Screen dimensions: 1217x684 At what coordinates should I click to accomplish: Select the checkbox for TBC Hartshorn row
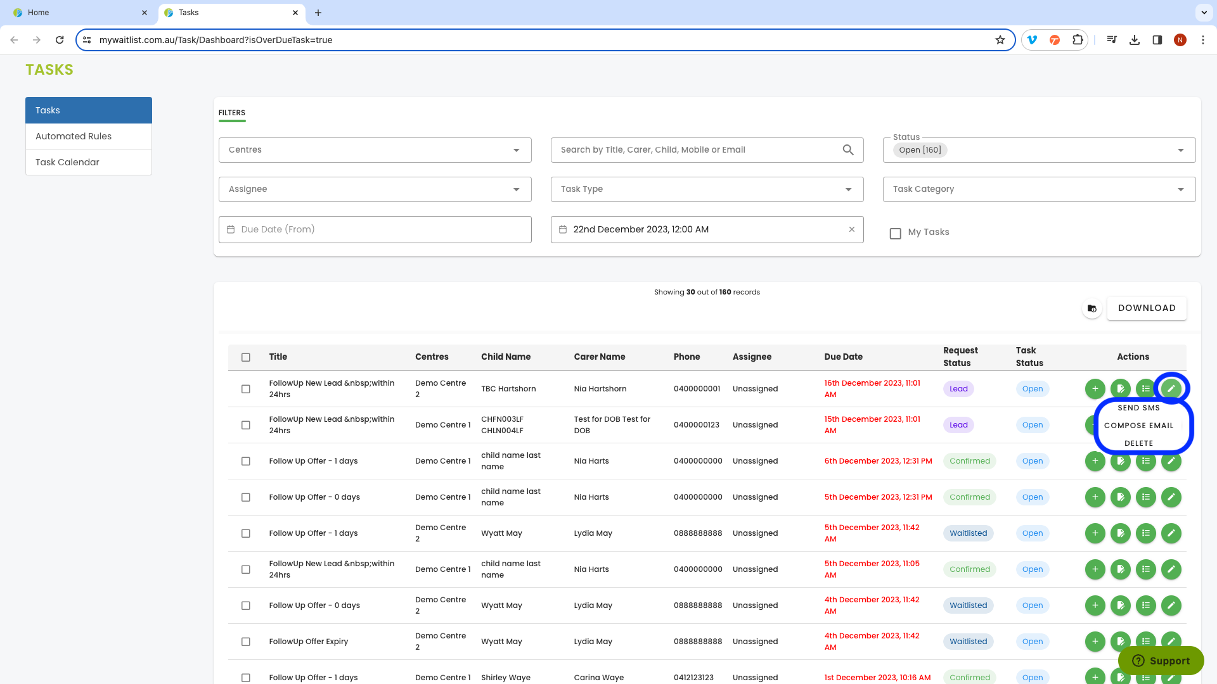tap(246, 389)
